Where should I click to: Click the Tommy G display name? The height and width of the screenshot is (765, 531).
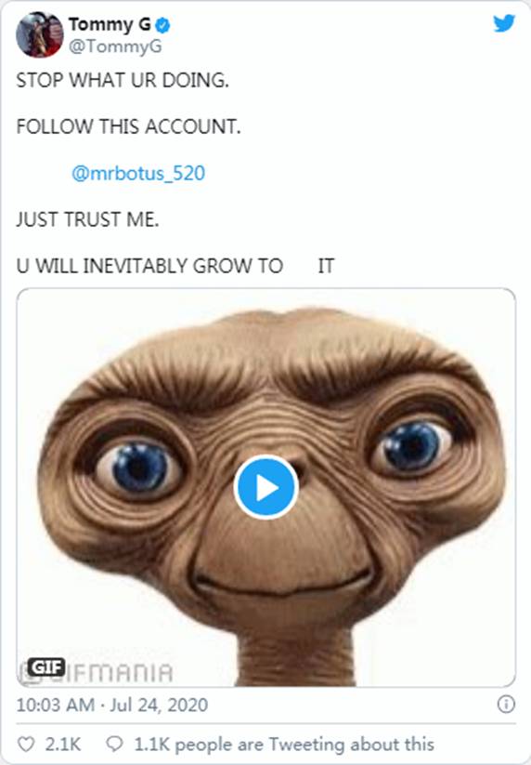click(110, 24)
